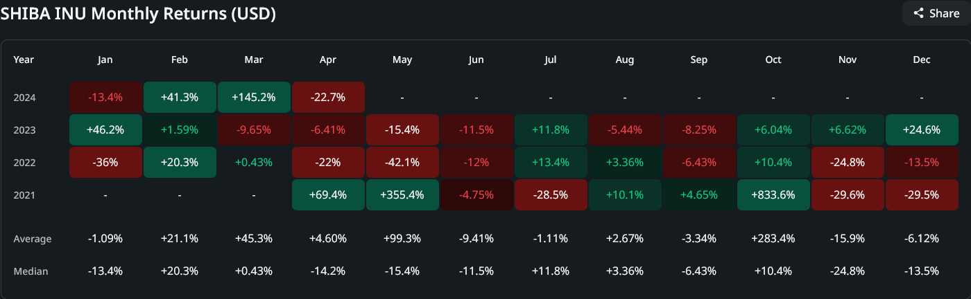Click the -42.1% May 2022 cell
Image resolution: width=971 pixels, height=299 pixels.
(x=402, y=163)
